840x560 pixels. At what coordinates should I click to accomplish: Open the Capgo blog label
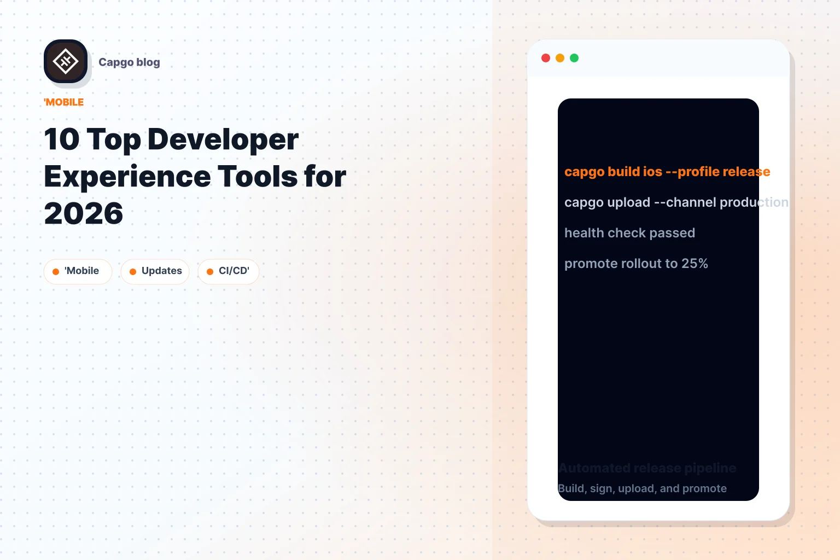129,62
